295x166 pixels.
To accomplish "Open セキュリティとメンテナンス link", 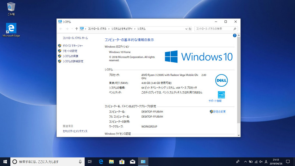I will coord(75,131).
